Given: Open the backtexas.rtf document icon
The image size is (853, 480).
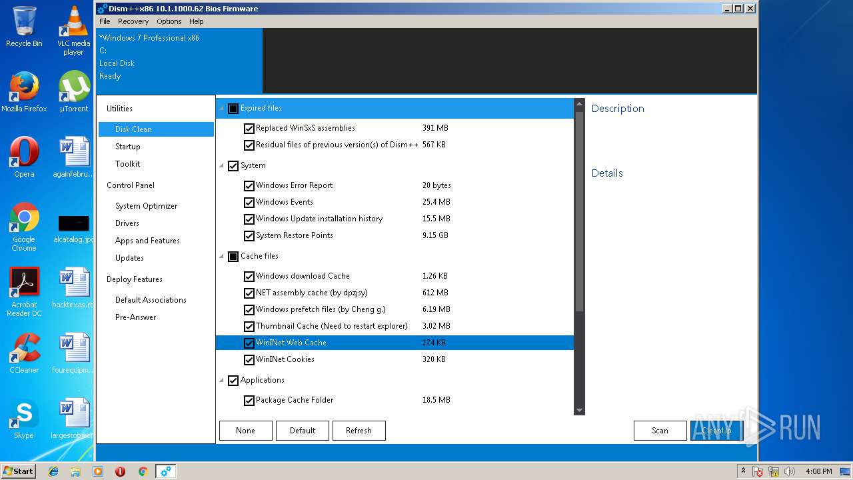Looking at the screenshot, I should 73,288.
